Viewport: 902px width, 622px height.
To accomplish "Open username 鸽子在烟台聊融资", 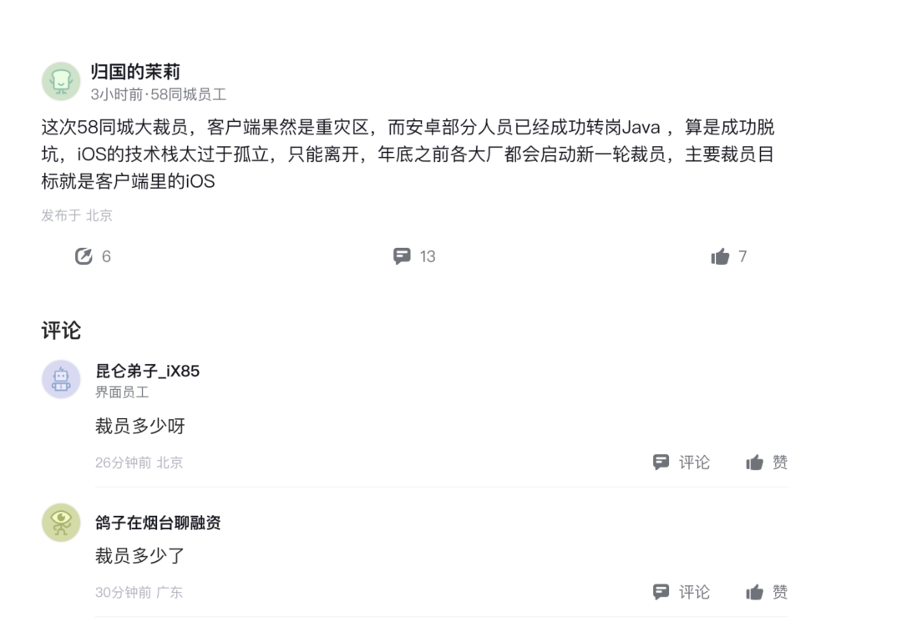I will coord(158,523).
